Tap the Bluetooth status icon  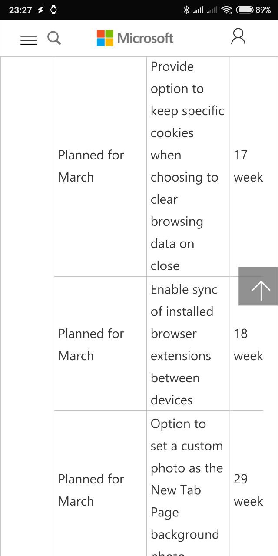186,10
